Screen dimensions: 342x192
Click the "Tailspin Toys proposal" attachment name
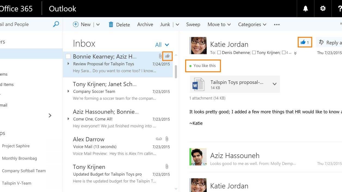point(237,82)
